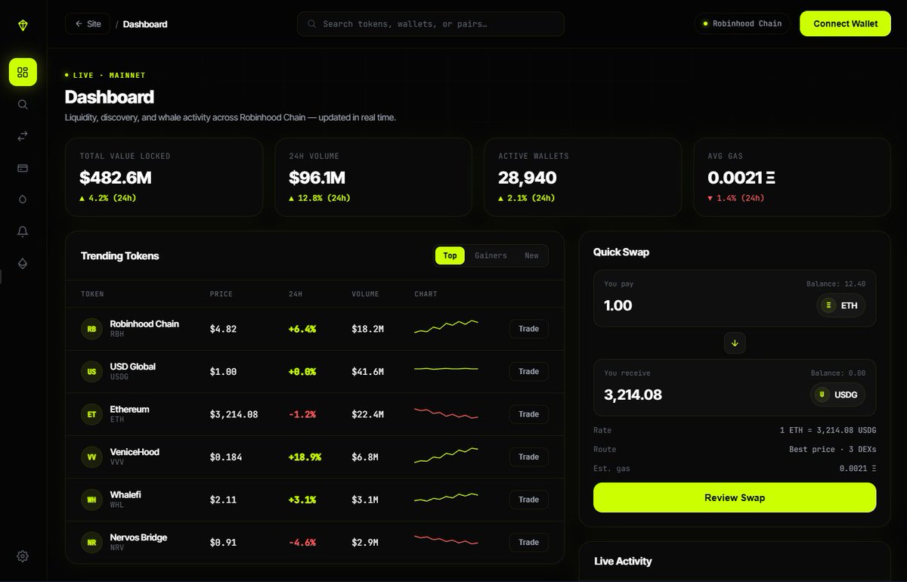The height and width of the screenshot is (582, 907).
Task: Go back using the Site button
Action: 88,23
